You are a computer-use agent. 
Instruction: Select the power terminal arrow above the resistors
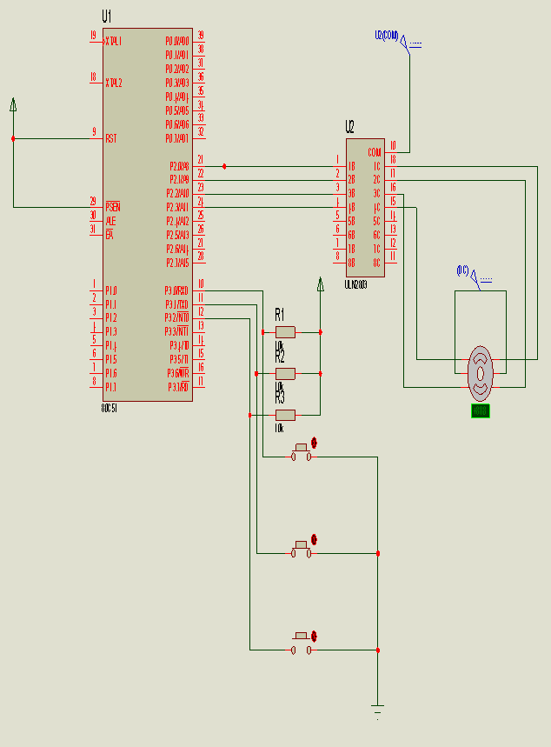coord(321,284)
